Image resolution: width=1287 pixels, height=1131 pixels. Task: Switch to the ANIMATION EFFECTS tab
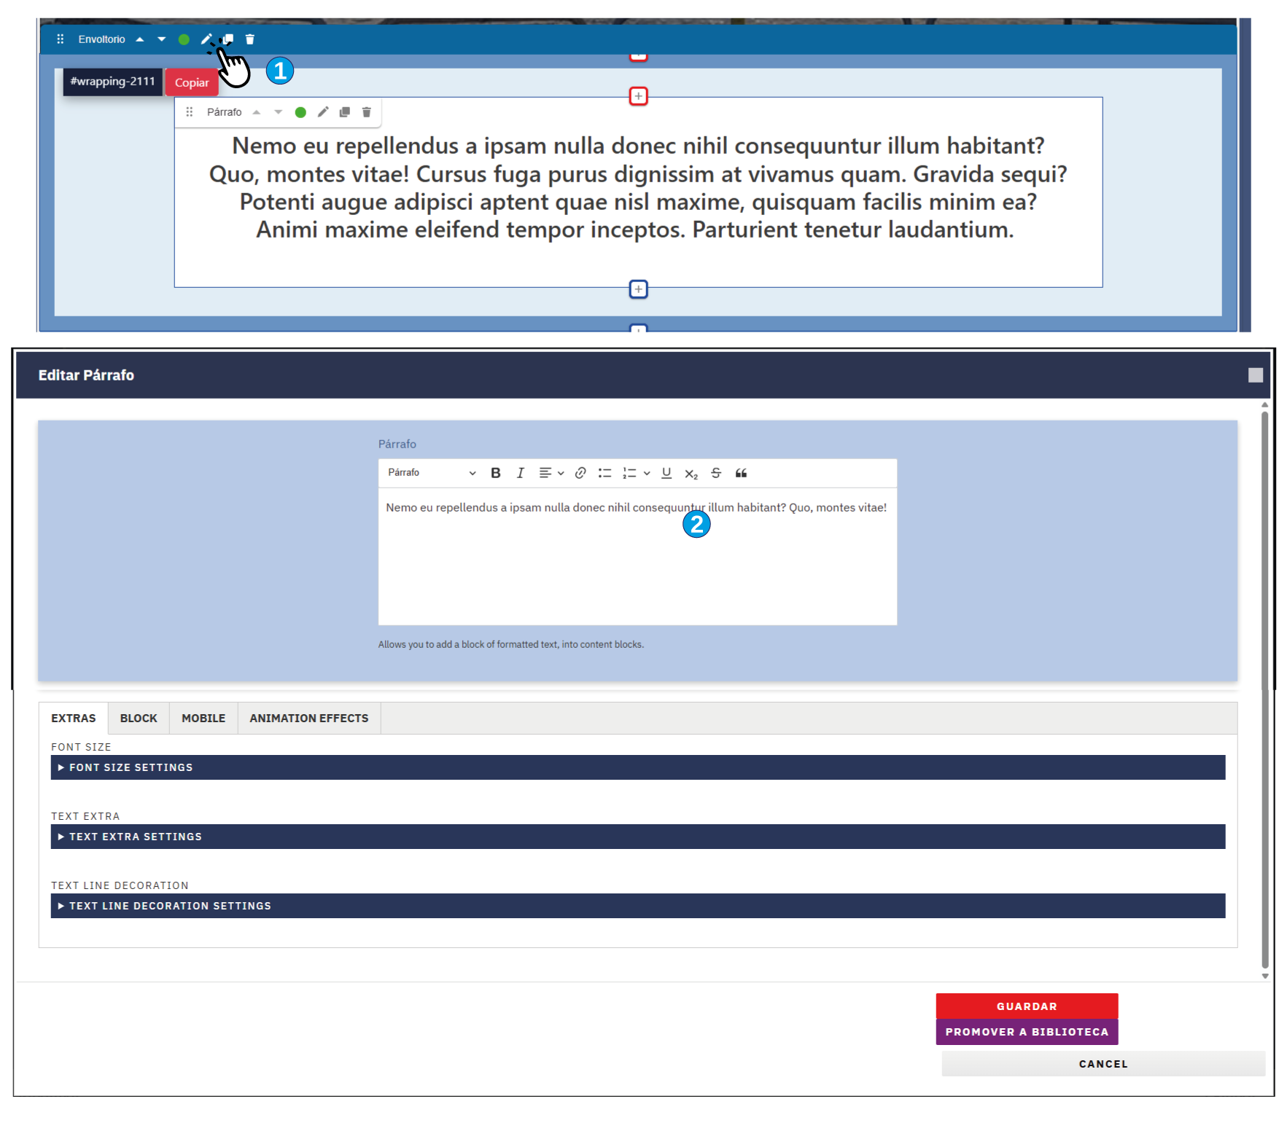[309, 719]
